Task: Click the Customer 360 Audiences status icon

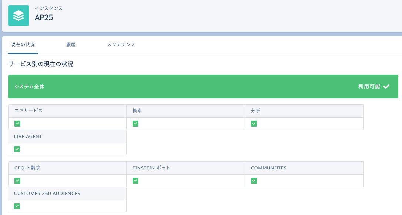Action: [x=17, y=206]
